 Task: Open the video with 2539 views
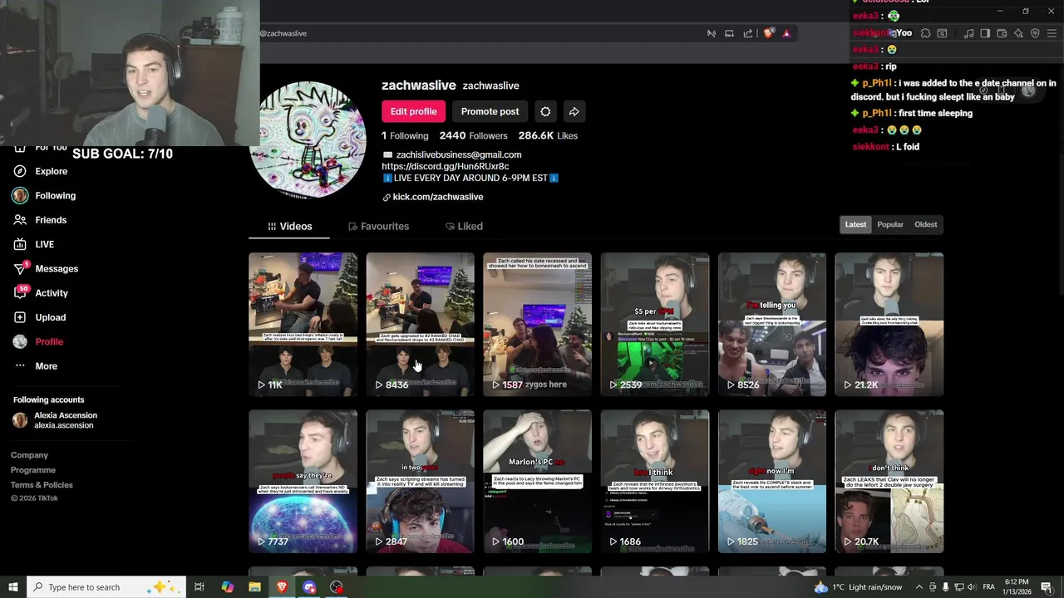(x=654, y=324)
